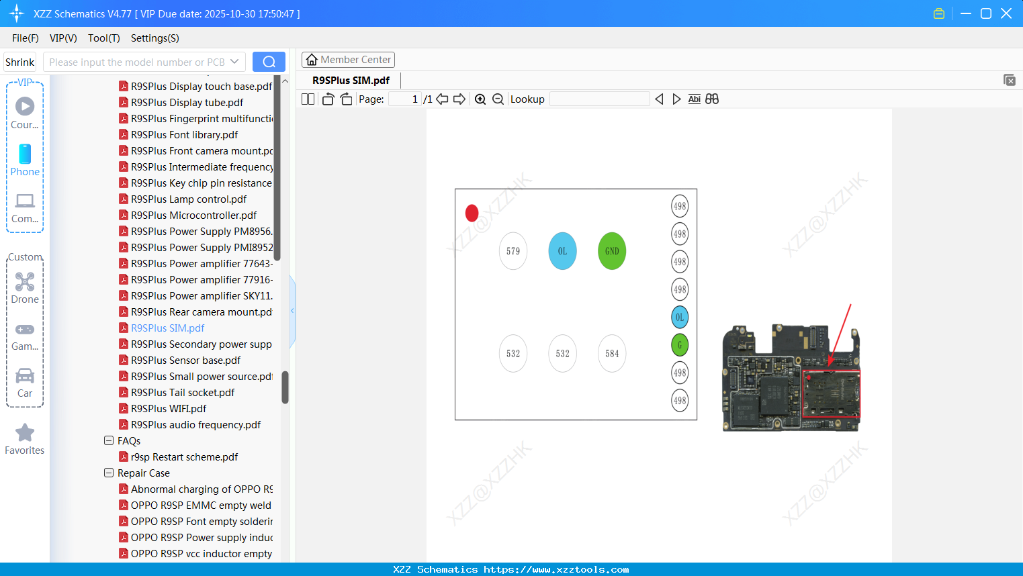Open the Settings menu
Image resolution: width=1023 pixels, height=576 pixels.
tap(155, 38)
